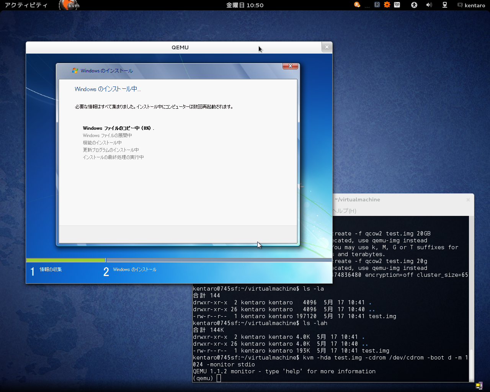Click the ヘルプ(H) menu in terminal

[x=345, y=211]
